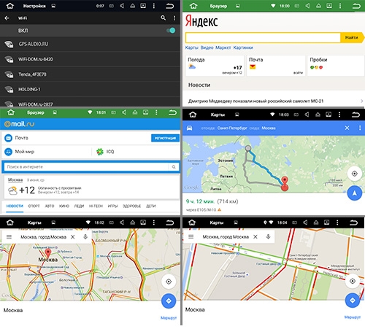Select the АВТО tab

50,206
